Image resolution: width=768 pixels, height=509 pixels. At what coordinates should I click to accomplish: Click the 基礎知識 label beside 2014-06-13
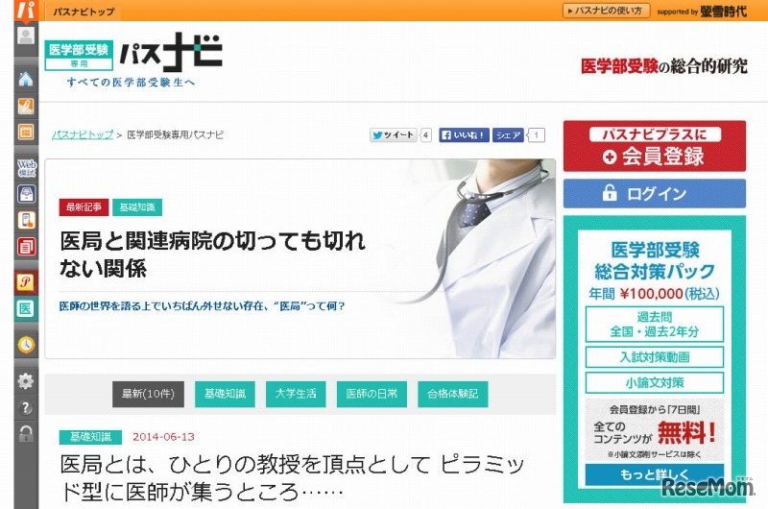pyautogui.click(x=90, y=437)
